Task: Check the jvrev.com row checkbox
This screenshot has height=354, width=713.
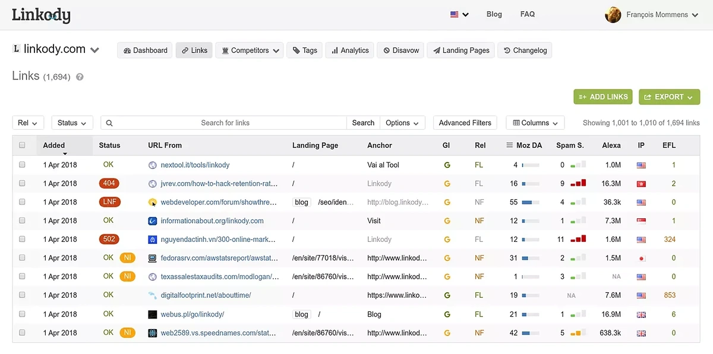Action: 23,183
